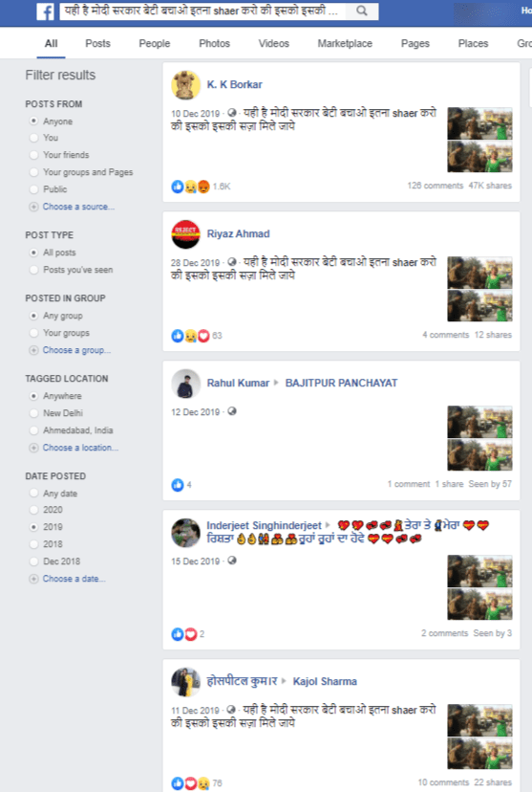Click the like reaction icon on K. K Borkar's post
Image resolution: width=532 pixels, height=792 pixels.
[178, 187]
